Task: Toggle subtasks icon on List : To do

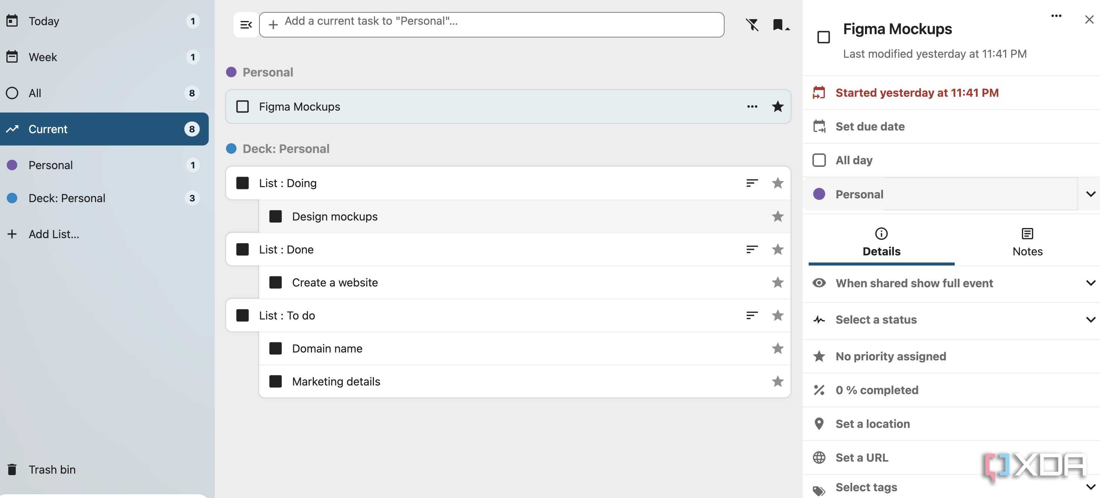Action: (x=752, y=315)
